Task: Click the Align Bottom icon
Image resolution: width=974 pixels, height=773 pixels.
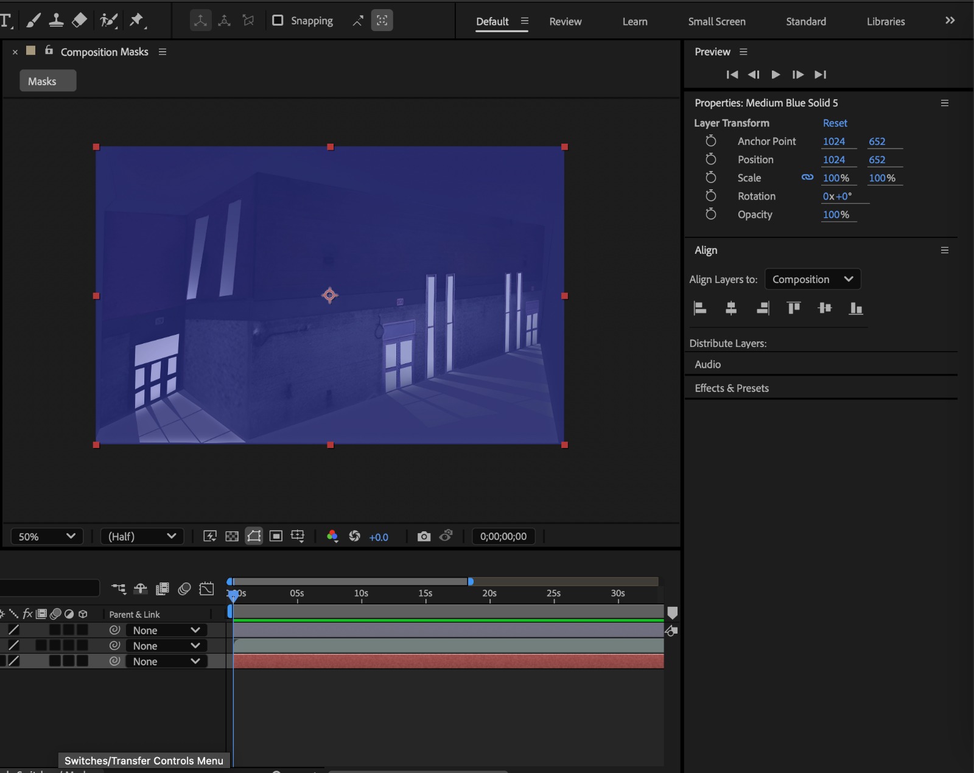Action: point(856,308)
